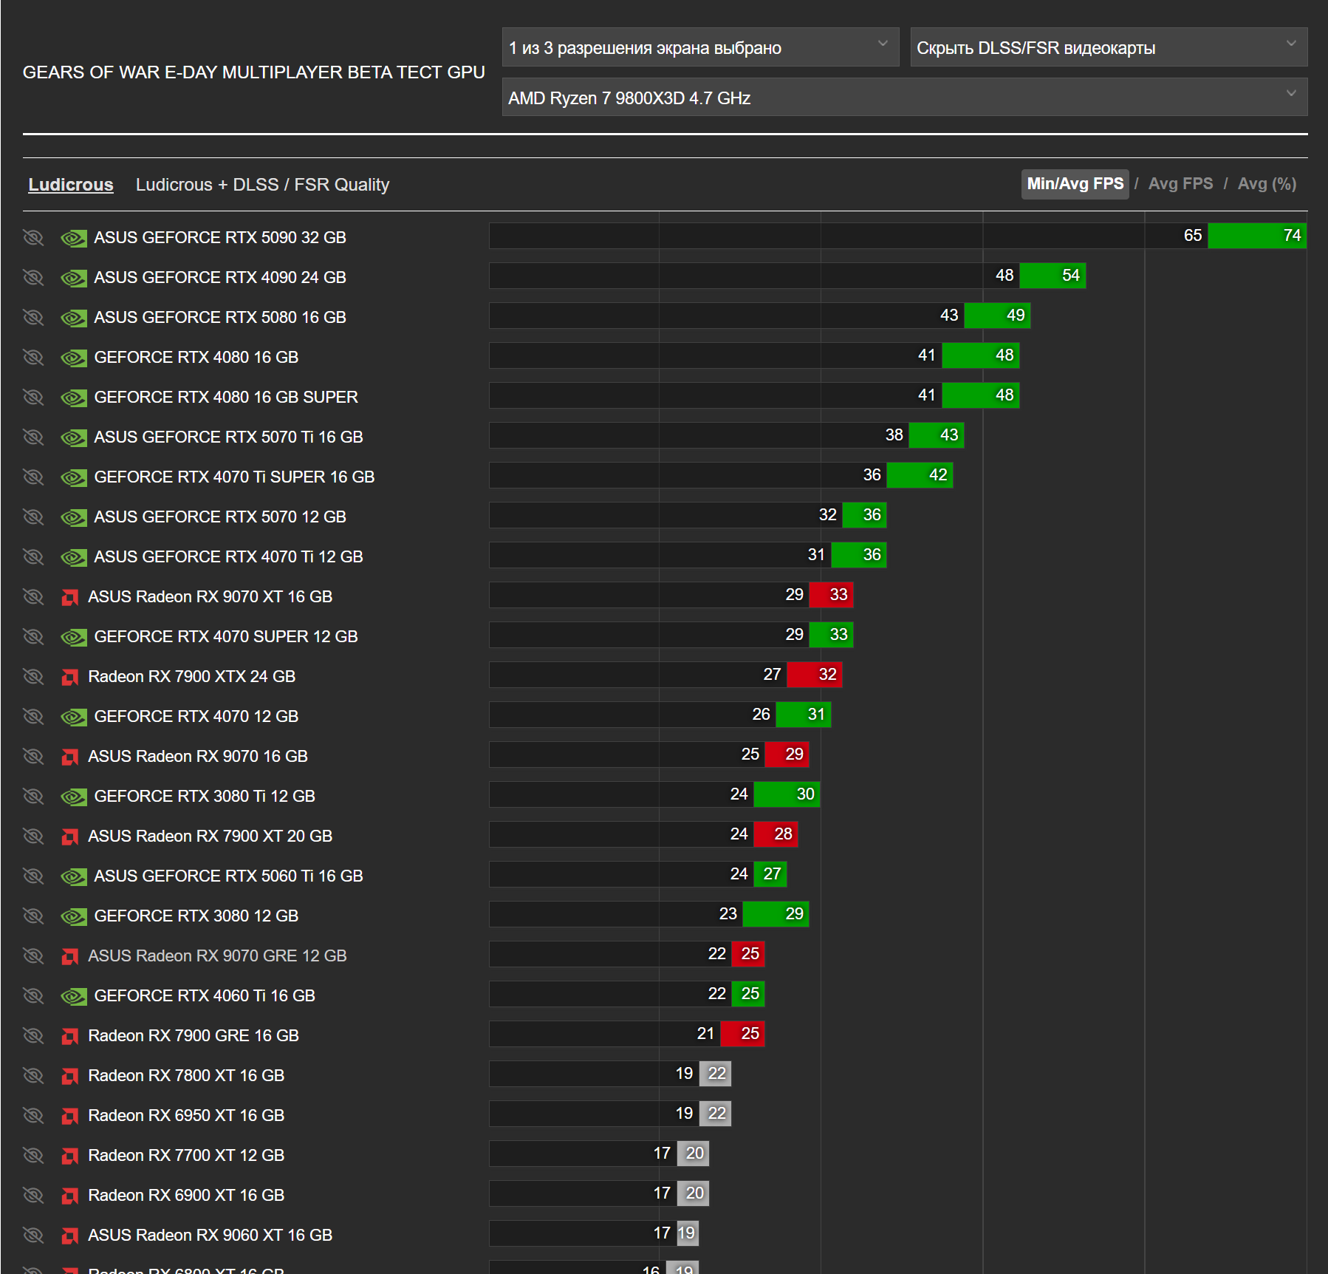Screen dimensions: 1328x1274
Task: Switch chart view to Avg (%)
Action: click(1267, 184)
